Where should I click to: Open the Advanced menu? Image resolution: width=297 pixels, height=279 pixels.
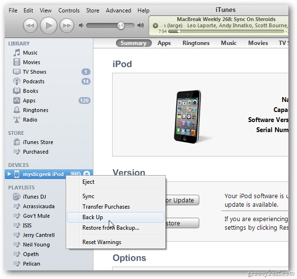[118, 11]
